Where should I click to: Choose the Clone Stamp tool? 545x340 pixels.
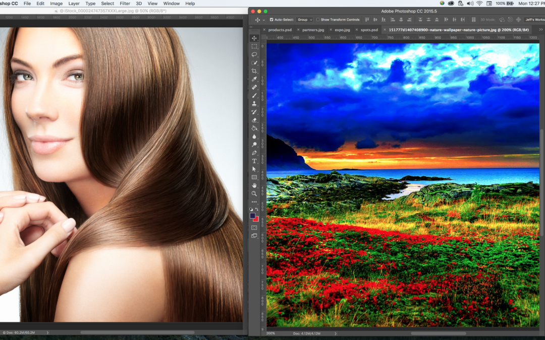(254, 104)
